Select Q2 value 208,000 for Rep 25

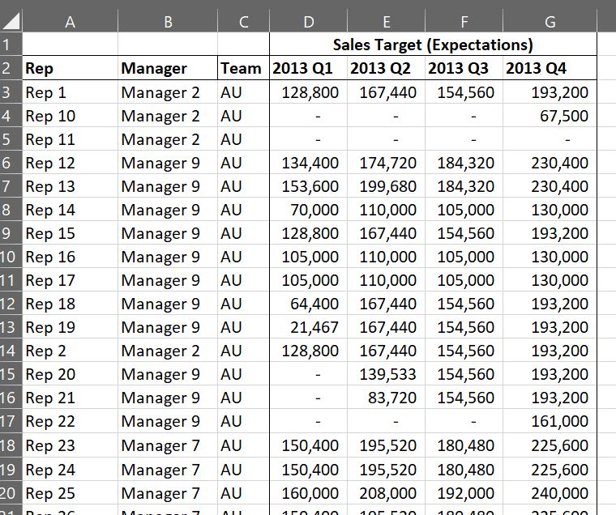click(386, 493)
